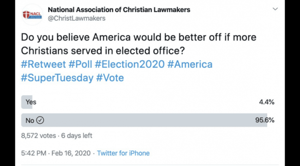Screen dimensions: 300x166
Task: Open the #Retweet hashtag
Action: [43, 64]
